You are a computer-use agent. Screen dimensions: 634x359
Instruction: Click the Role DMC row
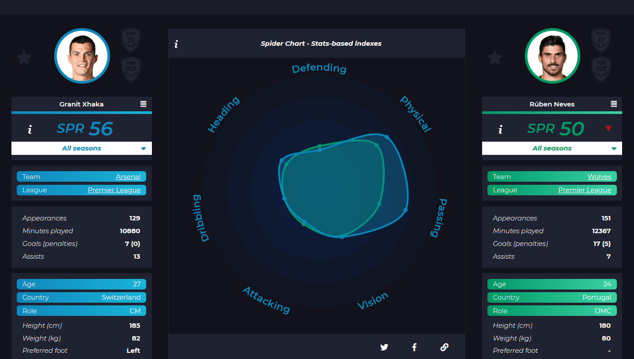[x=552, y=311]
